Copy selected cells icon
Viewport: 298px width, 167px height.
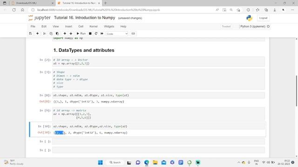(x=51, y=33)
